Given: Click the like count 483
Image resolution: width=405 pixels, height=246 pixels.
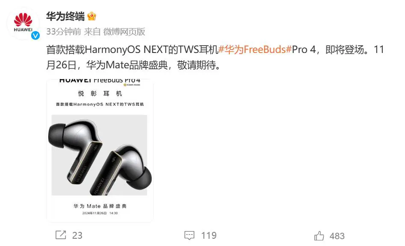Looking at the screenshot, I should 337,236.
